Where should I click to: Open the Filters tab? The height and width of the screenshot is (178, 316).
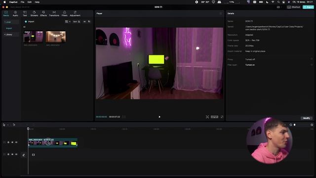tap(64, 13)
